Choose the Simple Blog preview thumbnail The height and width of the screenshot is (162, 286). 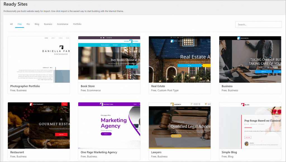(250, 125)
